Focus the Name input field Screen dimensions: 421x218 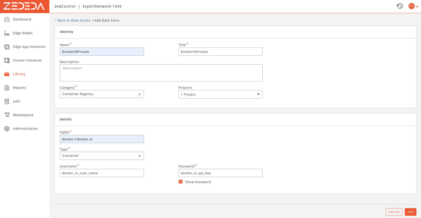tap(102, 52)
